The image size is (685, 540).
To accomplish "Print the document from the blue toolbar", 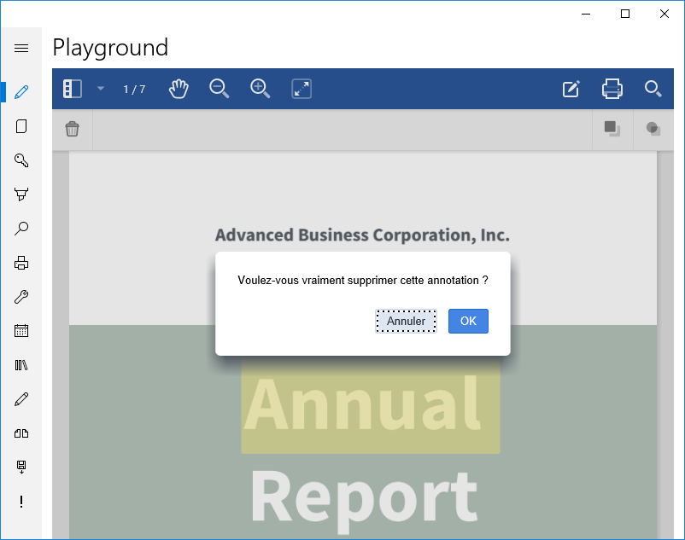I will coord(612,89).
